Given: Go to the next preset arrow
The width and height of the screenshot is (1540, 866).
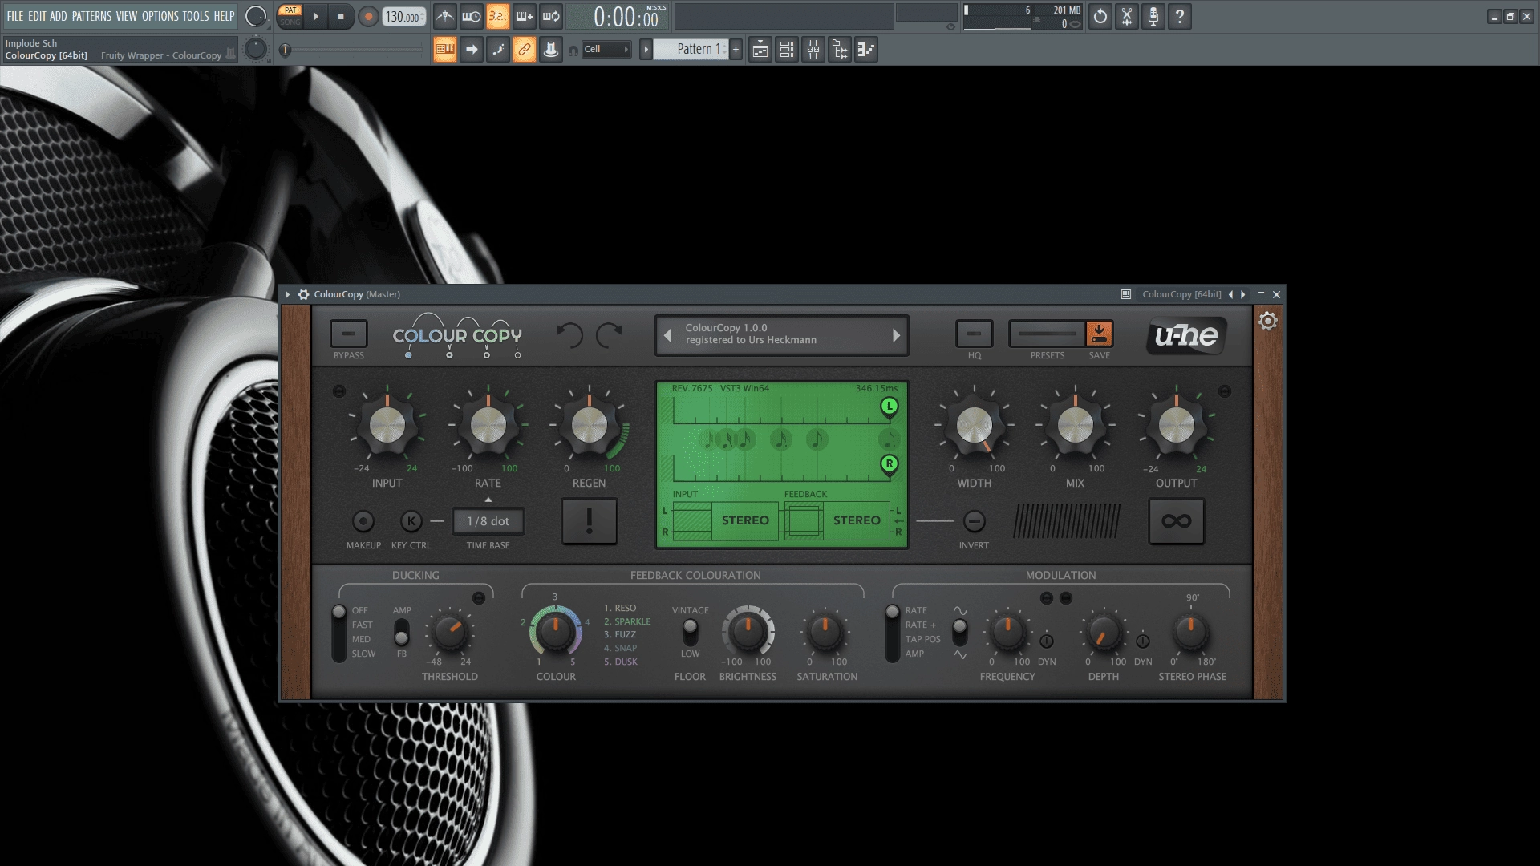Looking at the screenshot, I should (x=896, y=335).
